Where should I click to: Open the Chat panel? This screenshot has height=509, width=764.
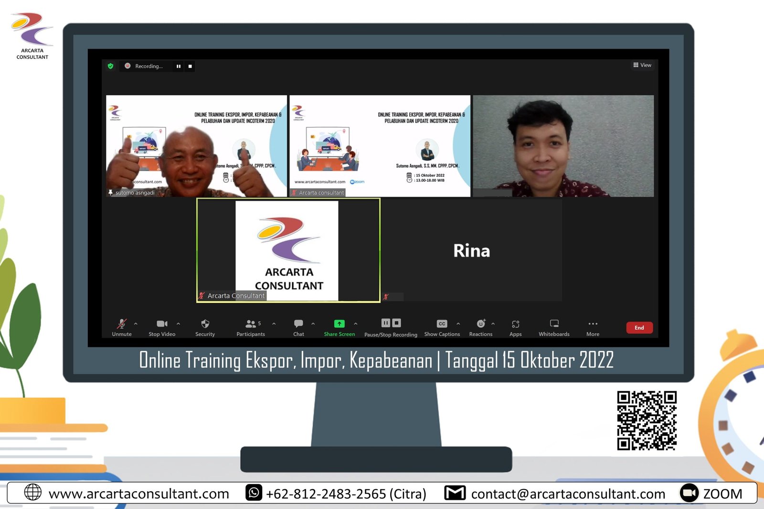pyautogui.click(x=298, y=327)
